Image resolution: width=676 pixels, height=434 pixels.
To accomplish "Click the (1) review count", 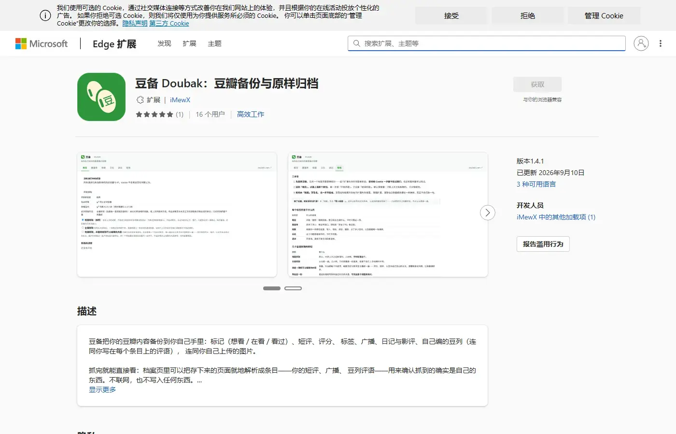I will coord(180,114).
